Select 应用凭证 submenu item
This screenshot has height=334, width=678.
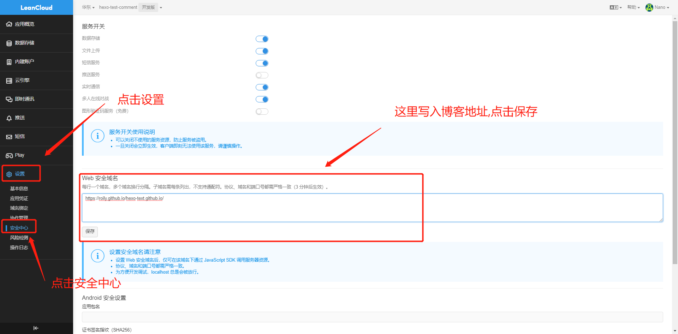pyautogui.click(x=19, y=198)
